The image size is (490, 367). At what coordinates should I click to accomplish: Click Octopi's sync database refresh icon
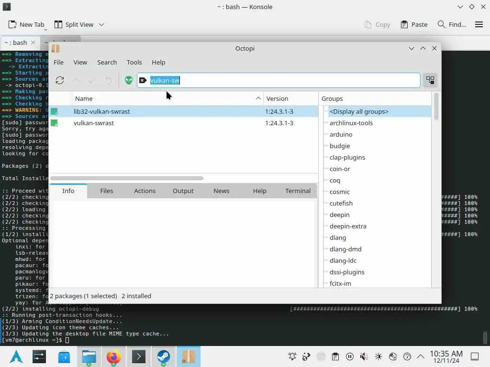pyautogui.click(x=60, y=80)
